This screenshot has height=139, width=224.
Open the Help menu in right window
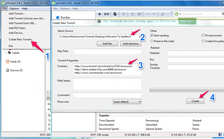(x=75, y=8)
